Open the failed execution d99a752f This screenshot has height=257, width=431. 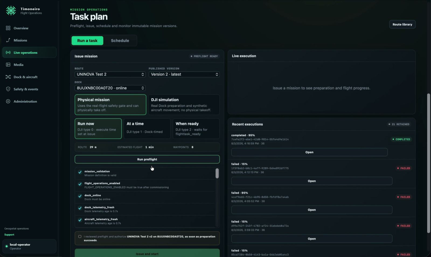coord(312,238)
